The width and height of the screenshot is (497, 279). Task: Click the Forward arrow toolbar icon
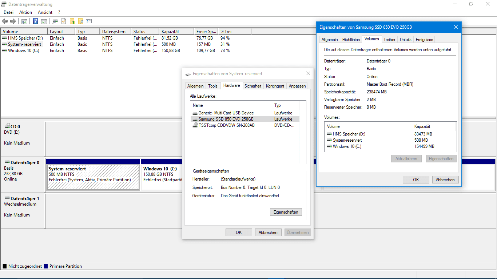[13, 21]
